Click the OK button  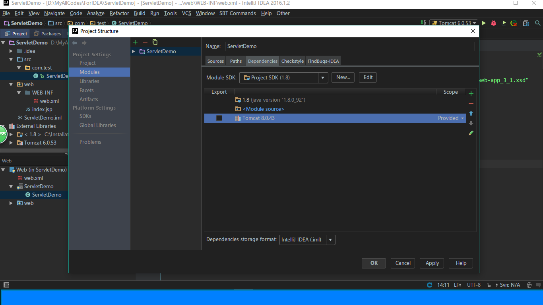(x=374, y=263)
